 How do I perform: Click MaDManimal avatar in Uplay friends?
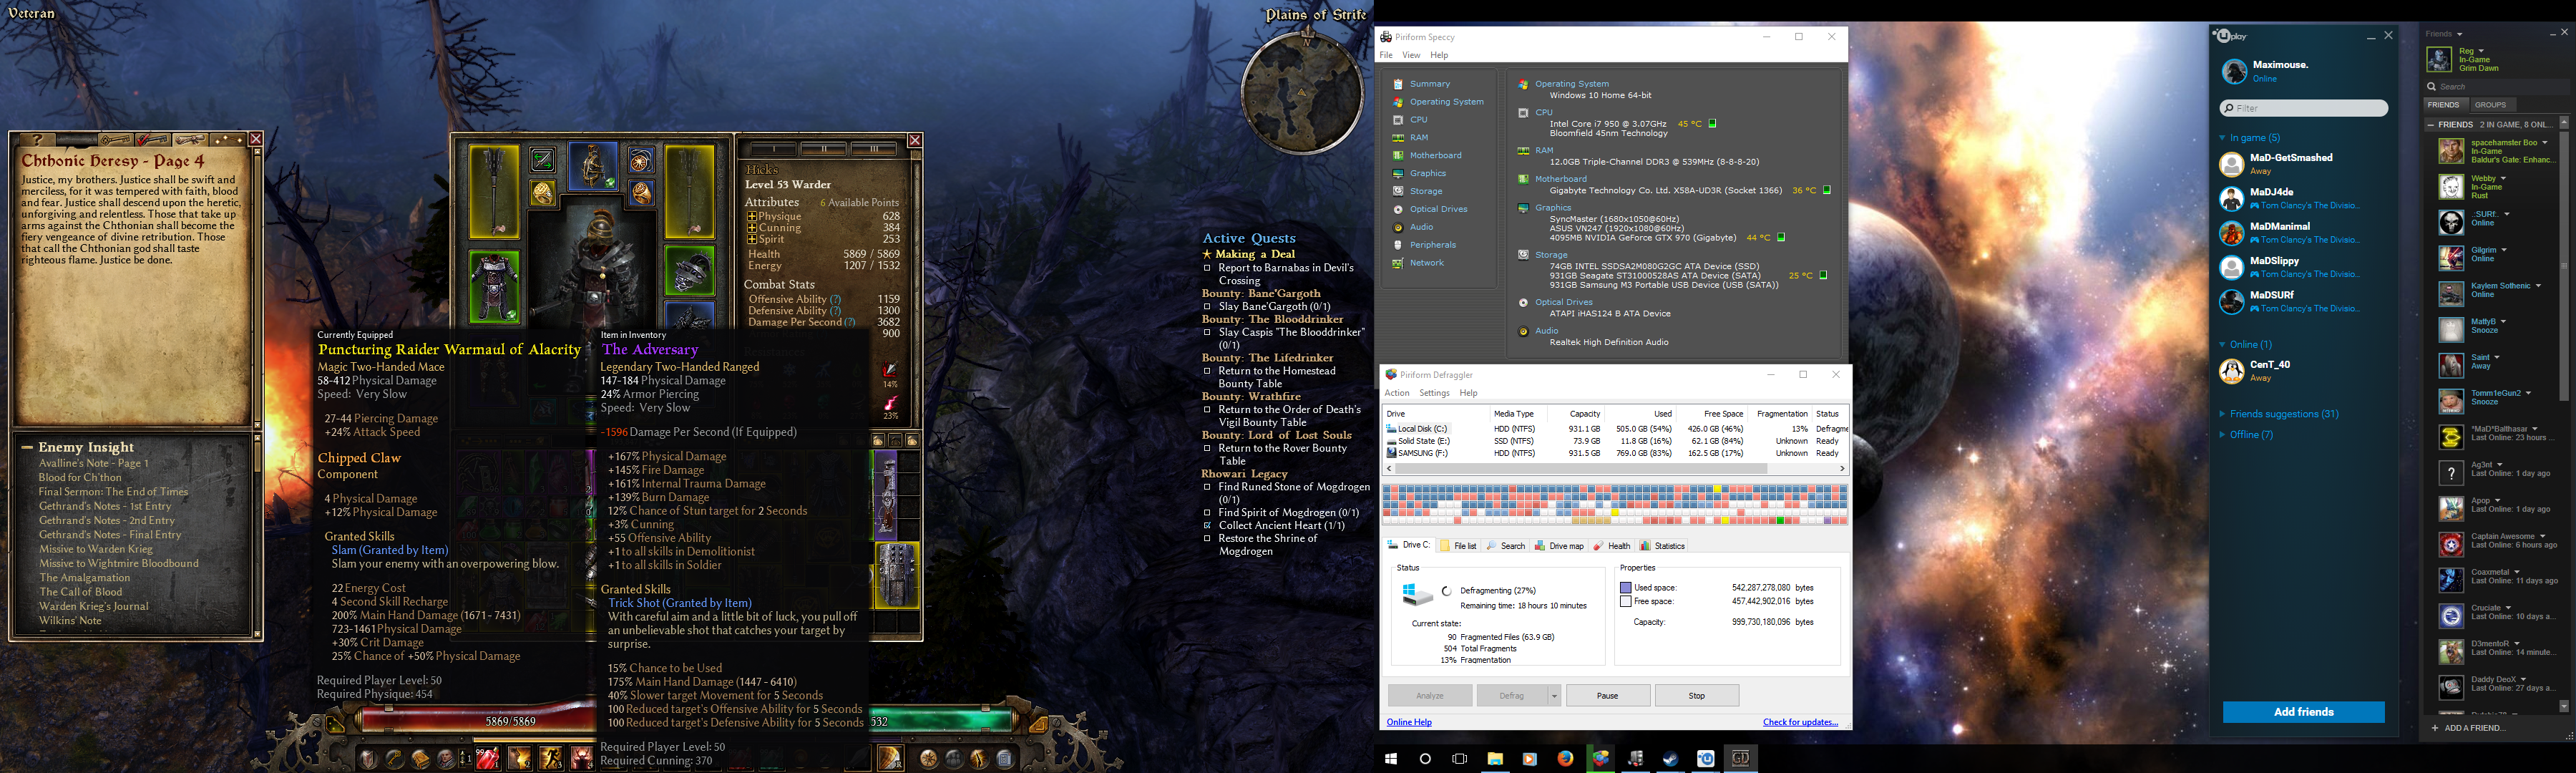tap(2231, 233)
